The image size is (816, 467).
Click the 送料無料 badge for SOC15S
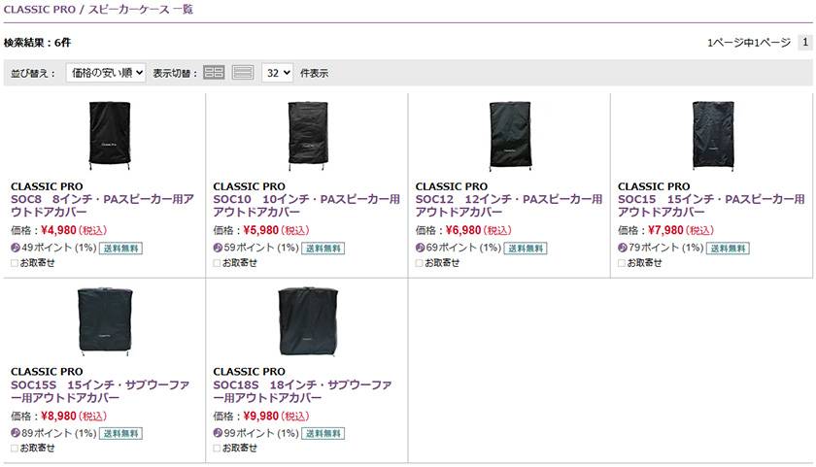coord(120,433)
